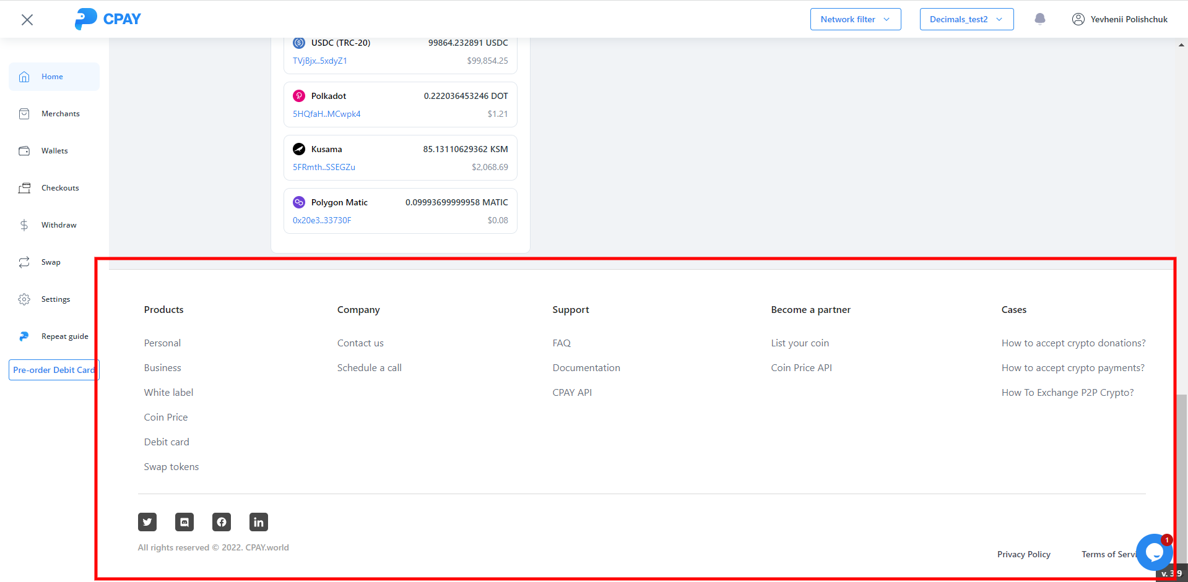The width and height of the screenshot is (1188, 582).
Task: Open the LinkedIn social icon
Action: click(x=259, y=522)
